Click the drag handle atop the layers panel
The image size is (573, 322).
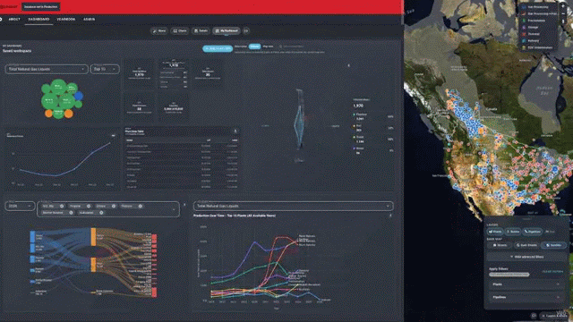click(x=526, y=218)
